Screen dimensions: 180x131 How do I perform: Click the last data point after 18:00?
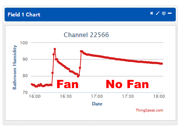click(162, 64)
